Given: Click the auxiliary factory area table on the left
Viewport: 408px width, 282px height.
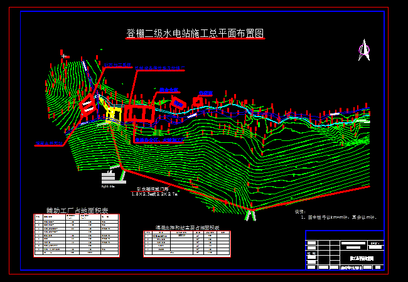Looking at the screenshot, I should tap(77, 236).
